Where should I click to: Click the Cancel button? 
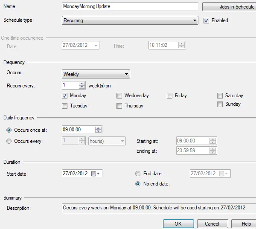(212, 223)
